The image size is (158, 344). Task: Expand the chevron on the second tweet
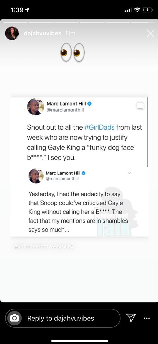[129, 173]
